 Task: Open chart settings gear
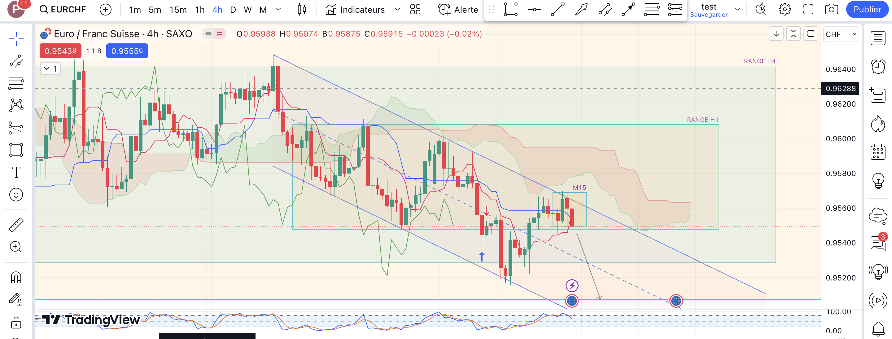(x=785, y=9)
